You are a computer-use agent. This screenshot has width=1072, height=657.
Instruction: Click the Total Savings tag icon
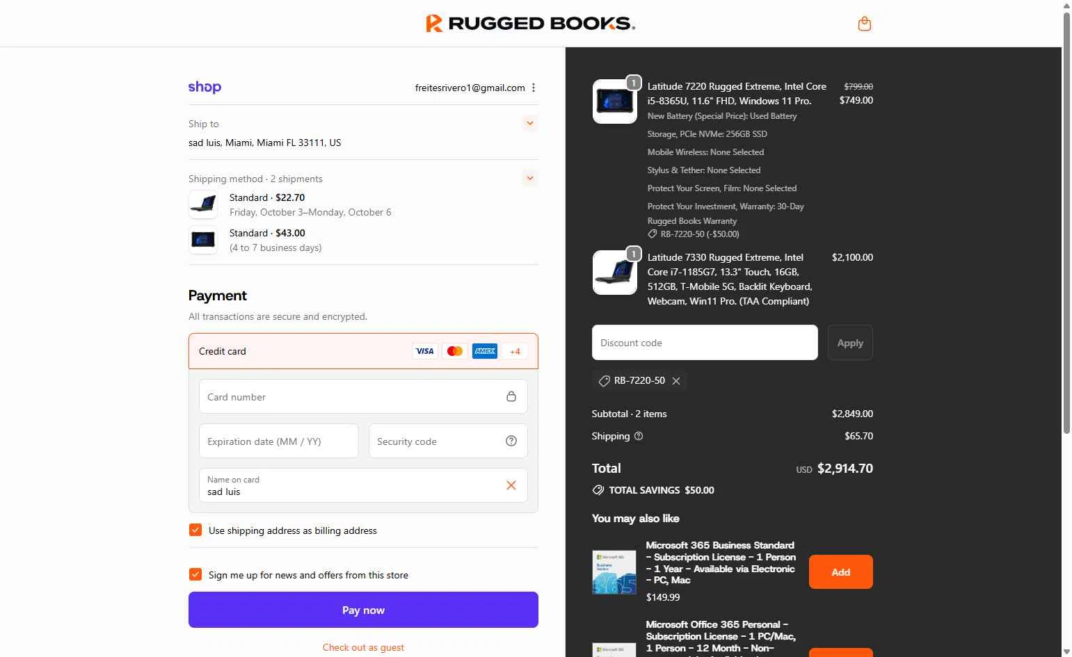598,490
